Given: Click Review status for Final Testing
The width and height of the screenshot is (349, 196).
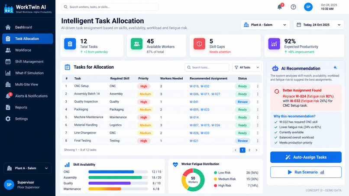Looking at the screenshot, I should pyautogui.click(x=242, y=141).
